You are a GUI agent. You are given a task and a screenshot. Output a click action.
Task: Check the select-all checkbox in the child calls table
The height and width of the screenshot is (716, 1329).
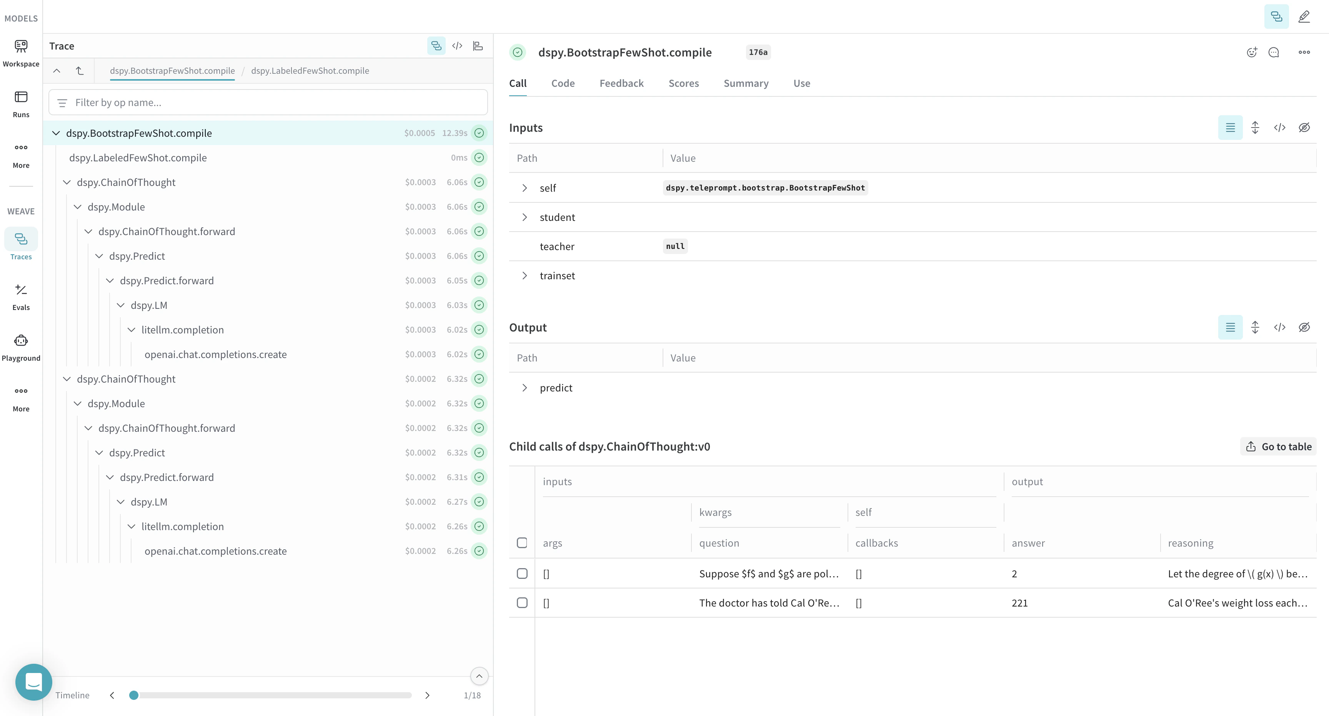coord(521,543)
